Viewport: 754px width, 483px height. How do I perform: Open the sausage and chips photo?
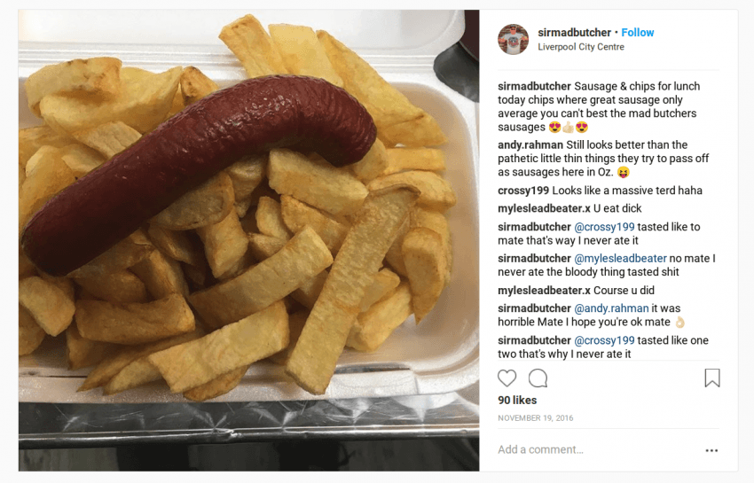pyautogui.click(x=248, y=240)
